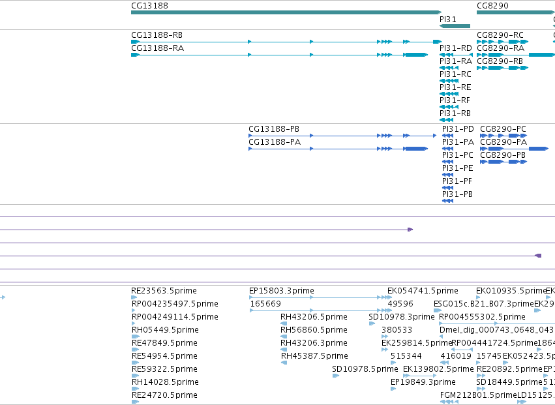Select transcript CG13188-RA label
555x405 pixels.
158,48
